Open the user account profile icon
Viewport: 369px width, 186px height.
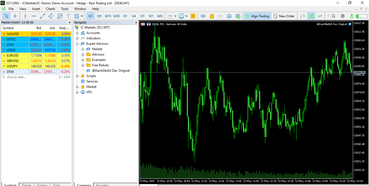click(x=343, y=16)
